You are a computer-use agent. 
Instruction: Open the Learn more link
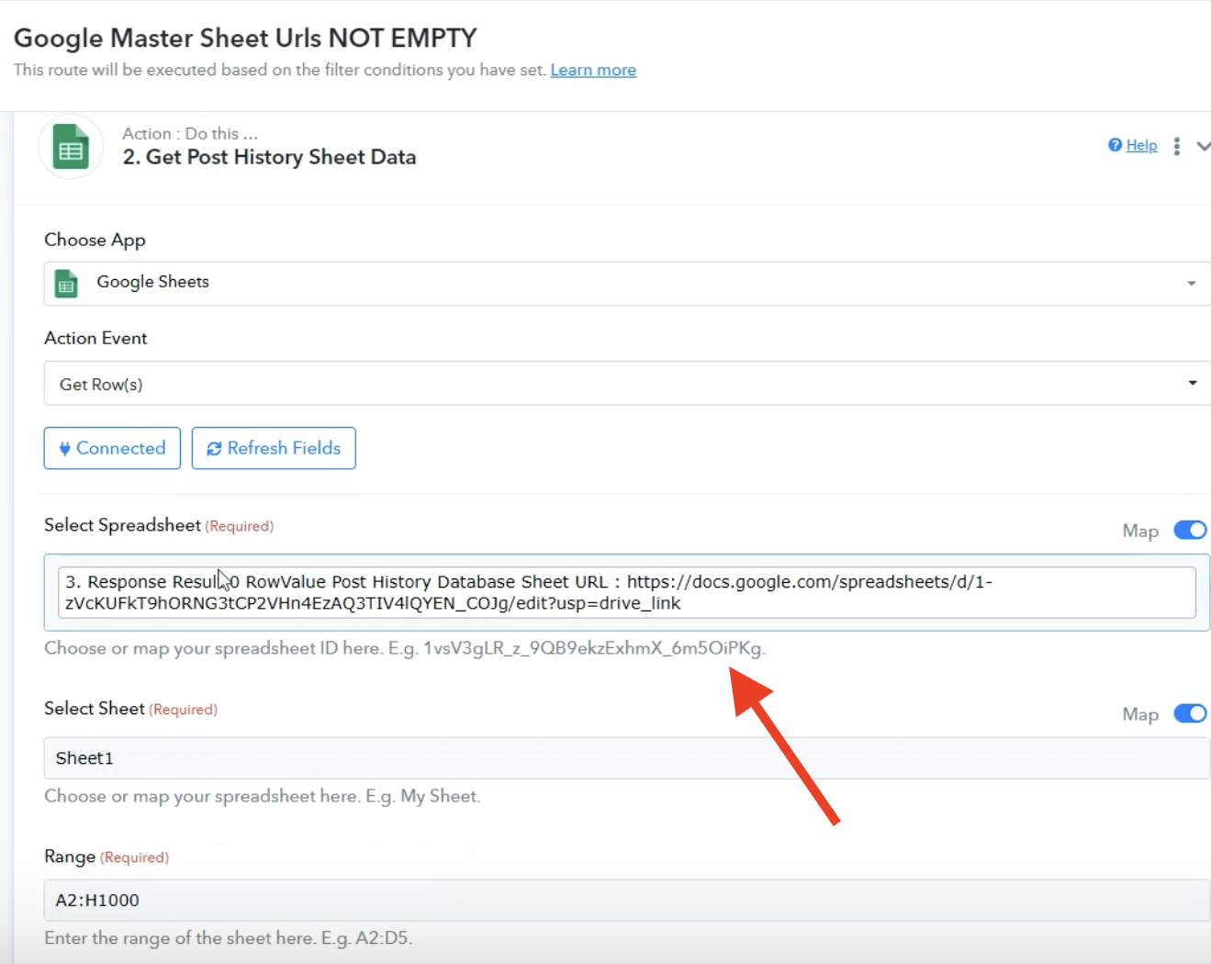pos(593,71)
